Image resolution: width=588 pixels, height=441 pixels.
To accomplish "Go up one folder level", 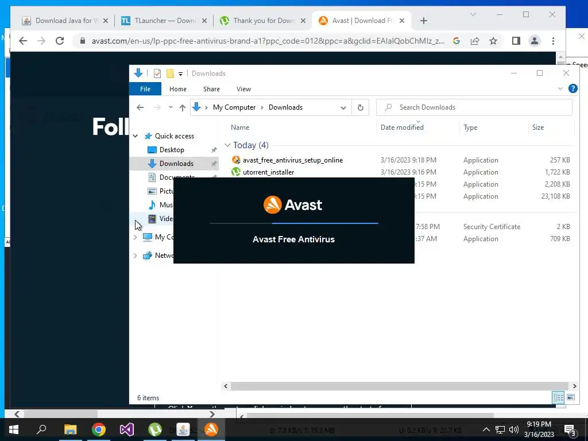I will pyautogui.click(x=182, y=107).
